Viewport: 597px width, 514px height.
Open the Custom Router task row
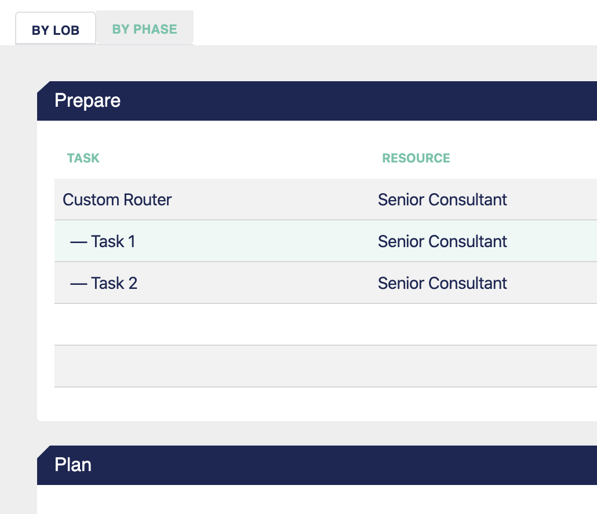pyautogui.click(x=326, y=199)
